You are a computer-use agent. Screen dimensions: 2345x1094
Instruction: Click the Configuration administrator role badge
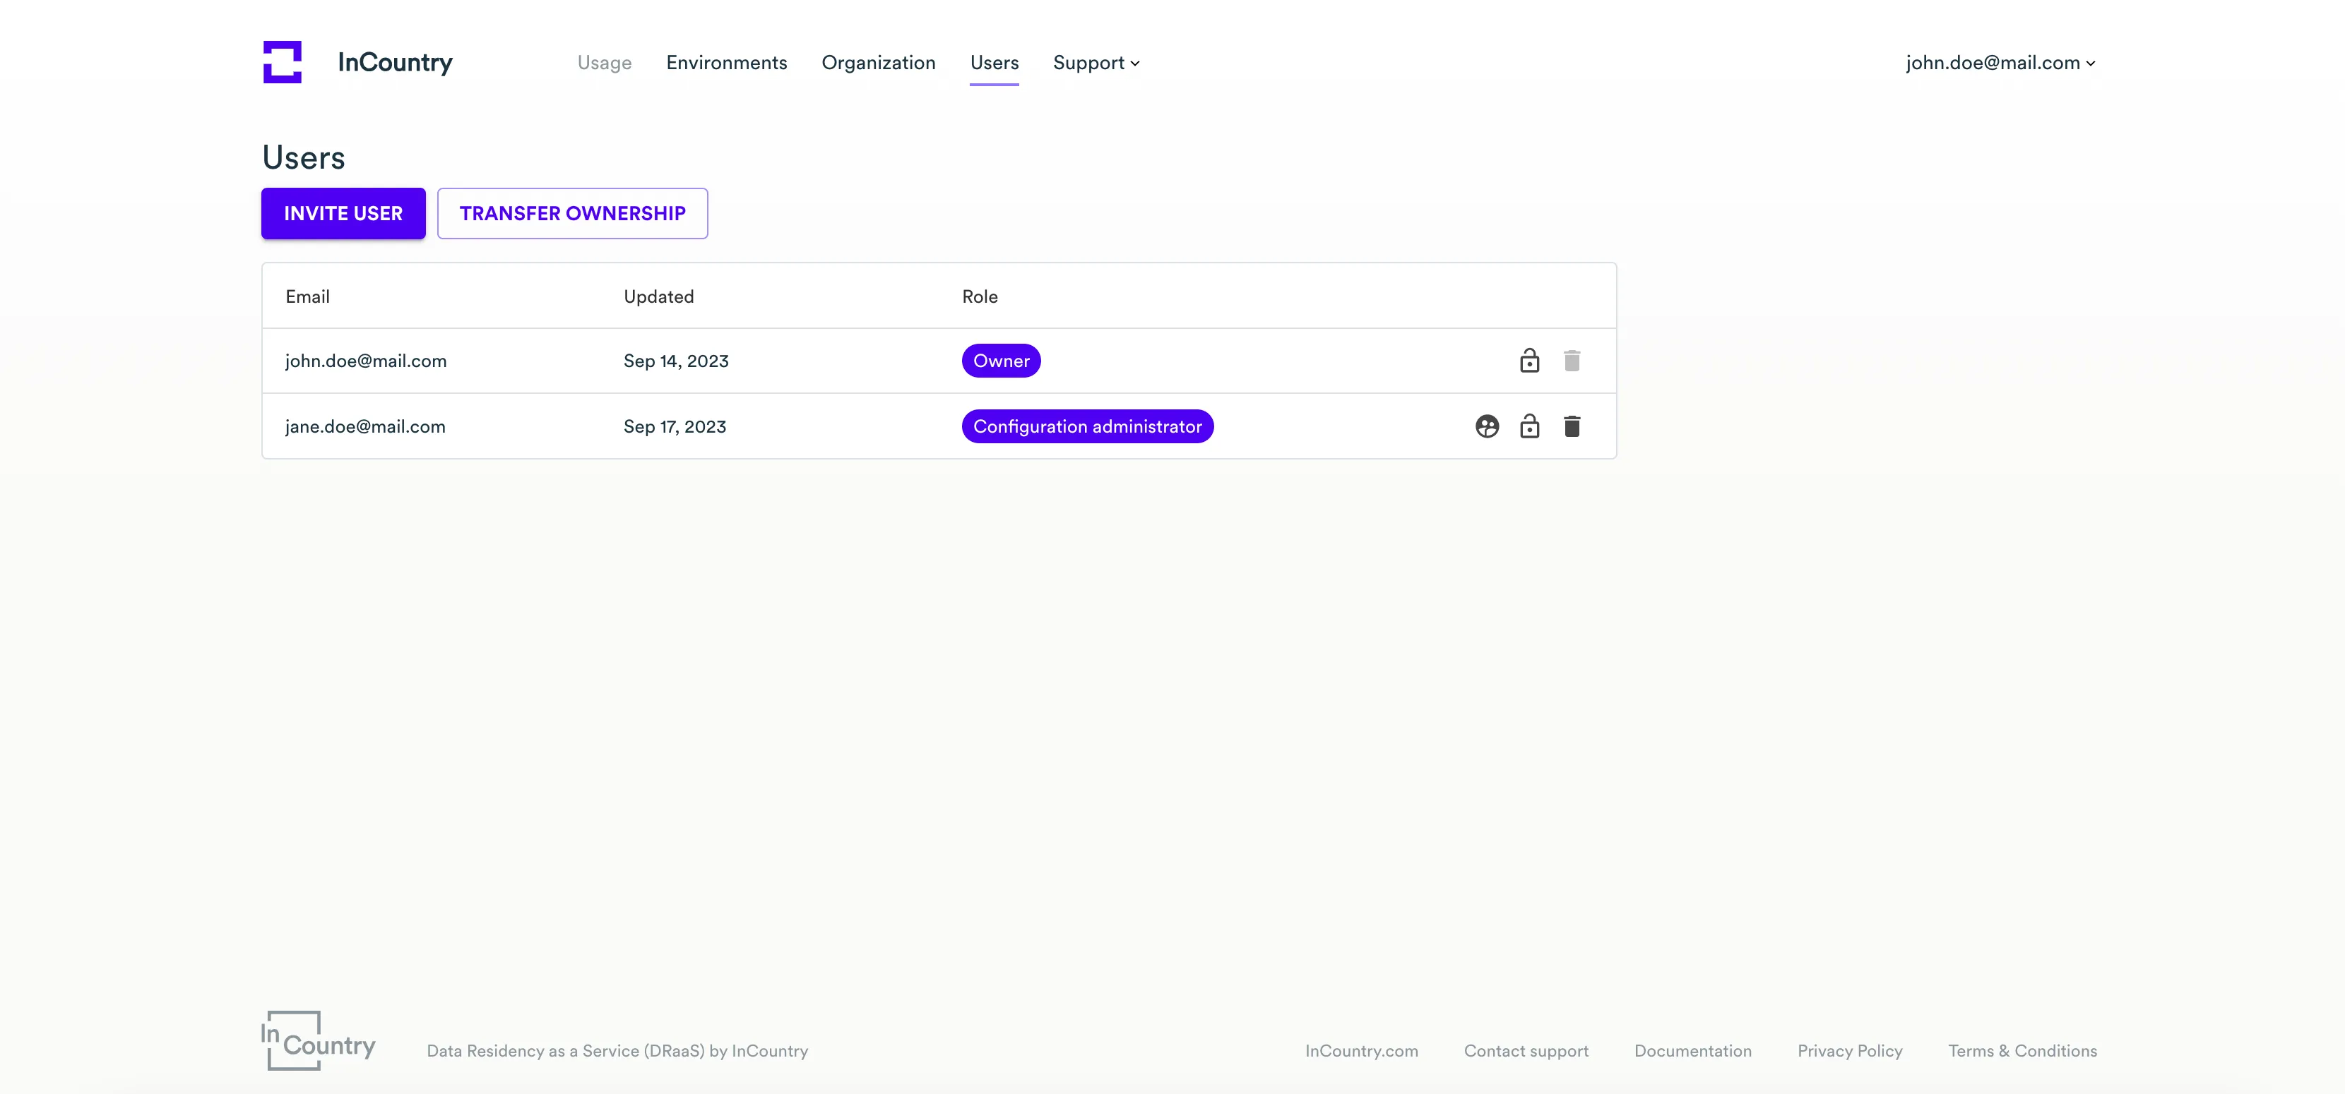(1087, 426)
